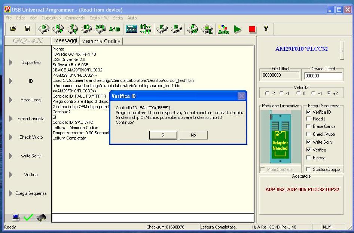Select the -1 Velocita' radio button
The width and height of the screenshot is (354, 233).
[x=281, y=93]
